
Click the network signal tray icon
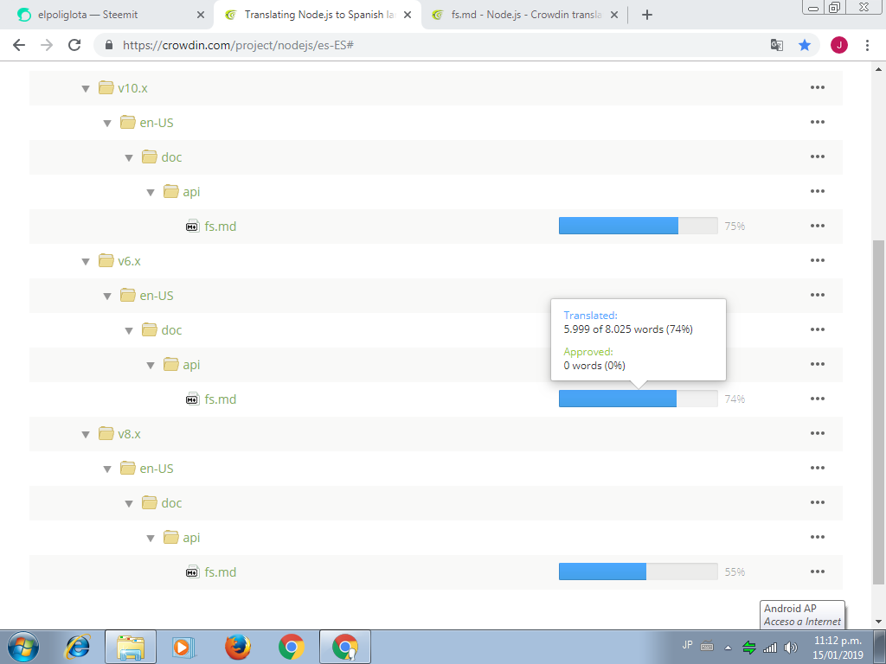pyautogui.click(x=769, y=648)
